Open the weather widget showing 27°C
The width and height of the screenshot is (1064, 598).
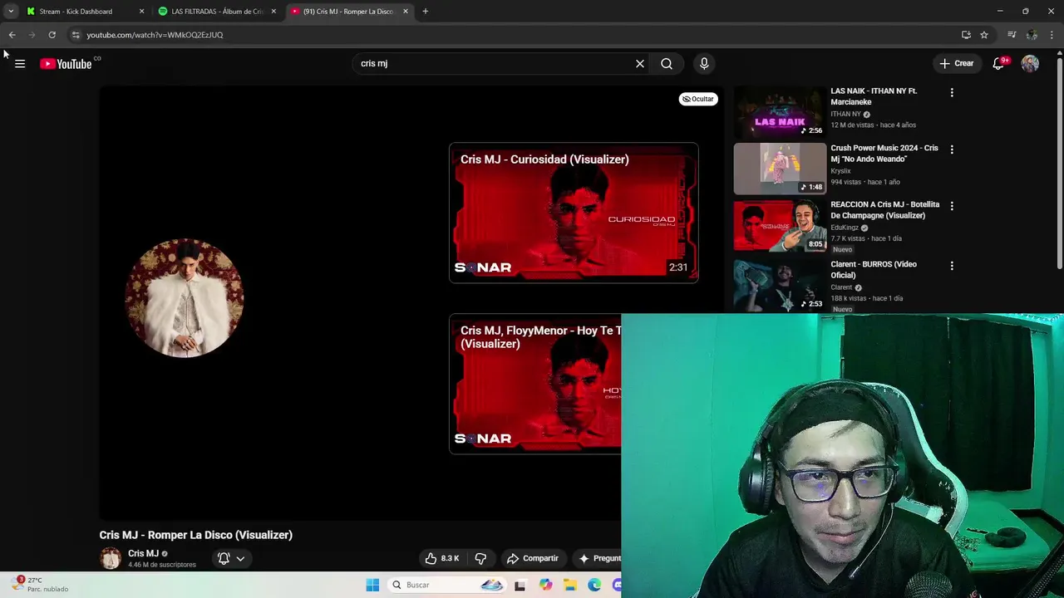42,585
